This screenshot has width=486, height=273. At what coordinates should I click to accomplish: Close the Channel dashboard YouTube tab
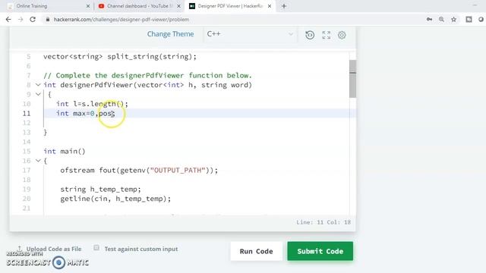178,6
